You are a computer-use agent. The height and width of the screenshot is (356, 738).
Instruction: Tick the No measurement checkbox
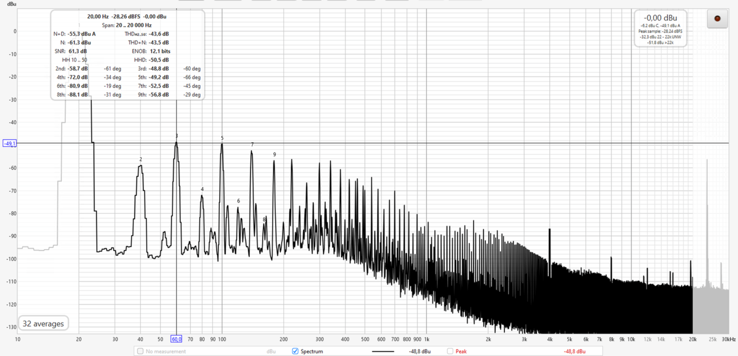(141, 351)
